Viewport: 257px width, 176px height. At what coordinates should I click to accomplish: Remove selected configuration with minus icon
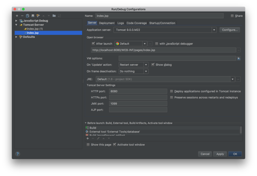(x=22, y=16)
